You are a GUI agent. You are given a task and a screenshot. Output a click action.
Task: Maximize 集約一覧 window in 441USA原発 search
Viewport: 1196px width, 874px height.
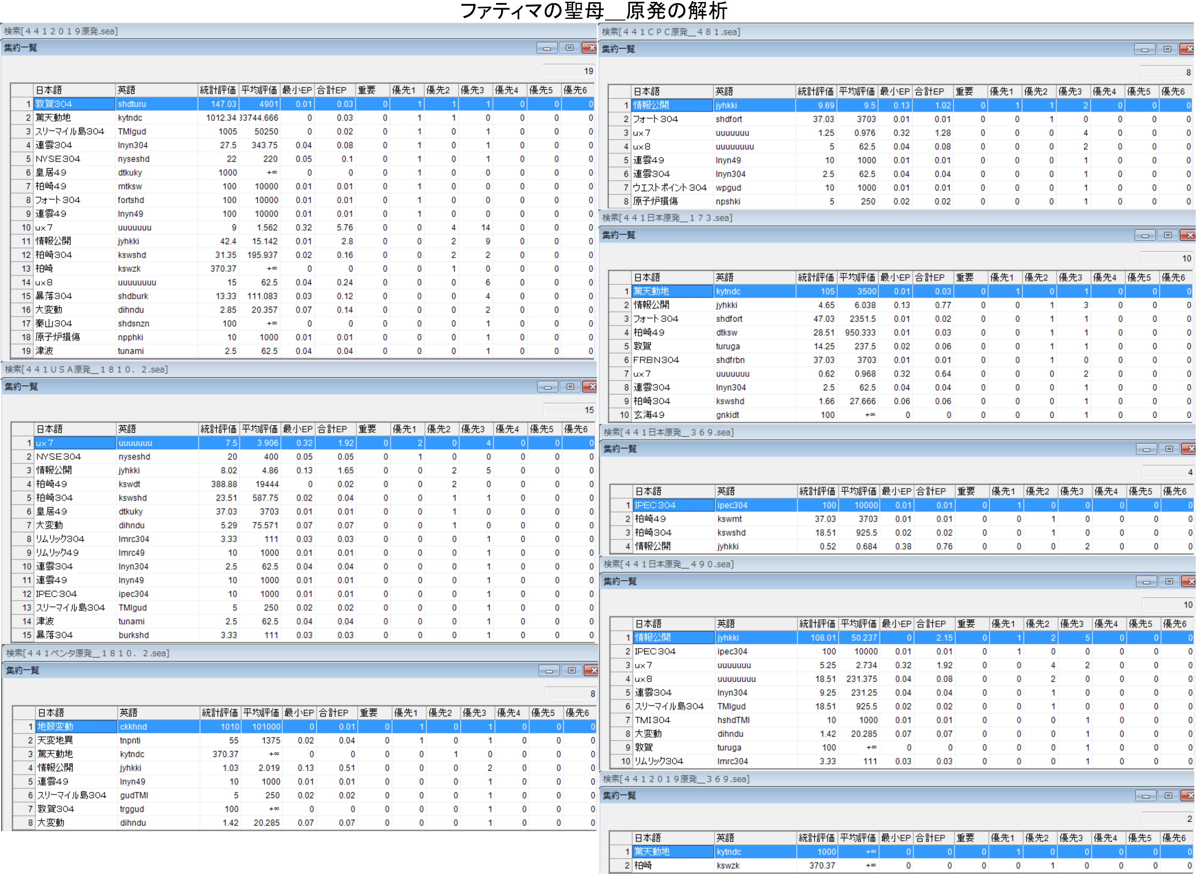point(570,387)
